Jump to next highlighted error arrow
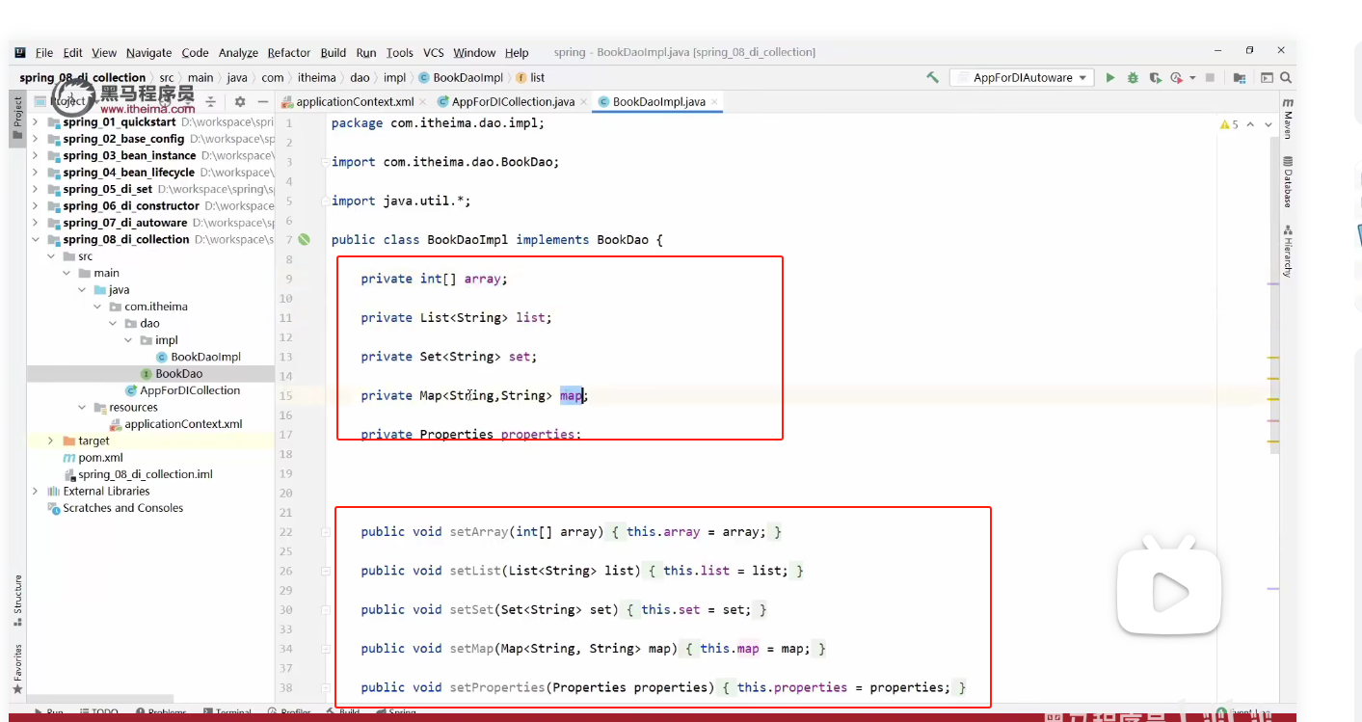The height and width of the screenshot is (722, 1362). click(x=1269, y=124)
